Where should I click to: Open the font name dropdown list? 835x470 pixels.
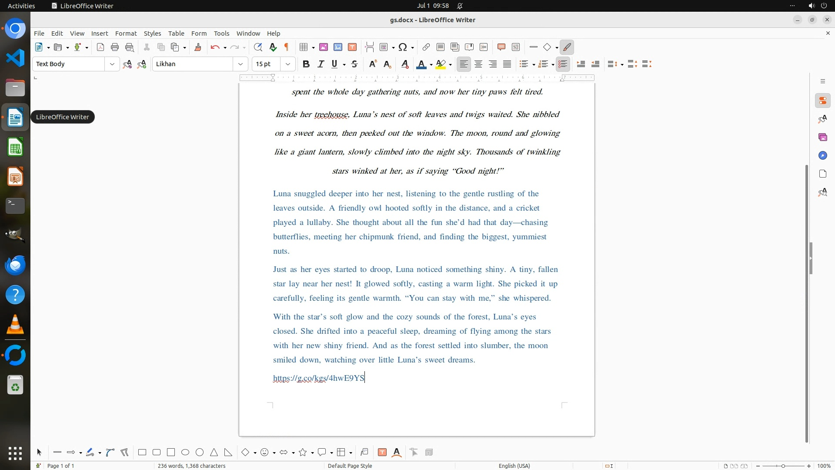click(240, 64)
